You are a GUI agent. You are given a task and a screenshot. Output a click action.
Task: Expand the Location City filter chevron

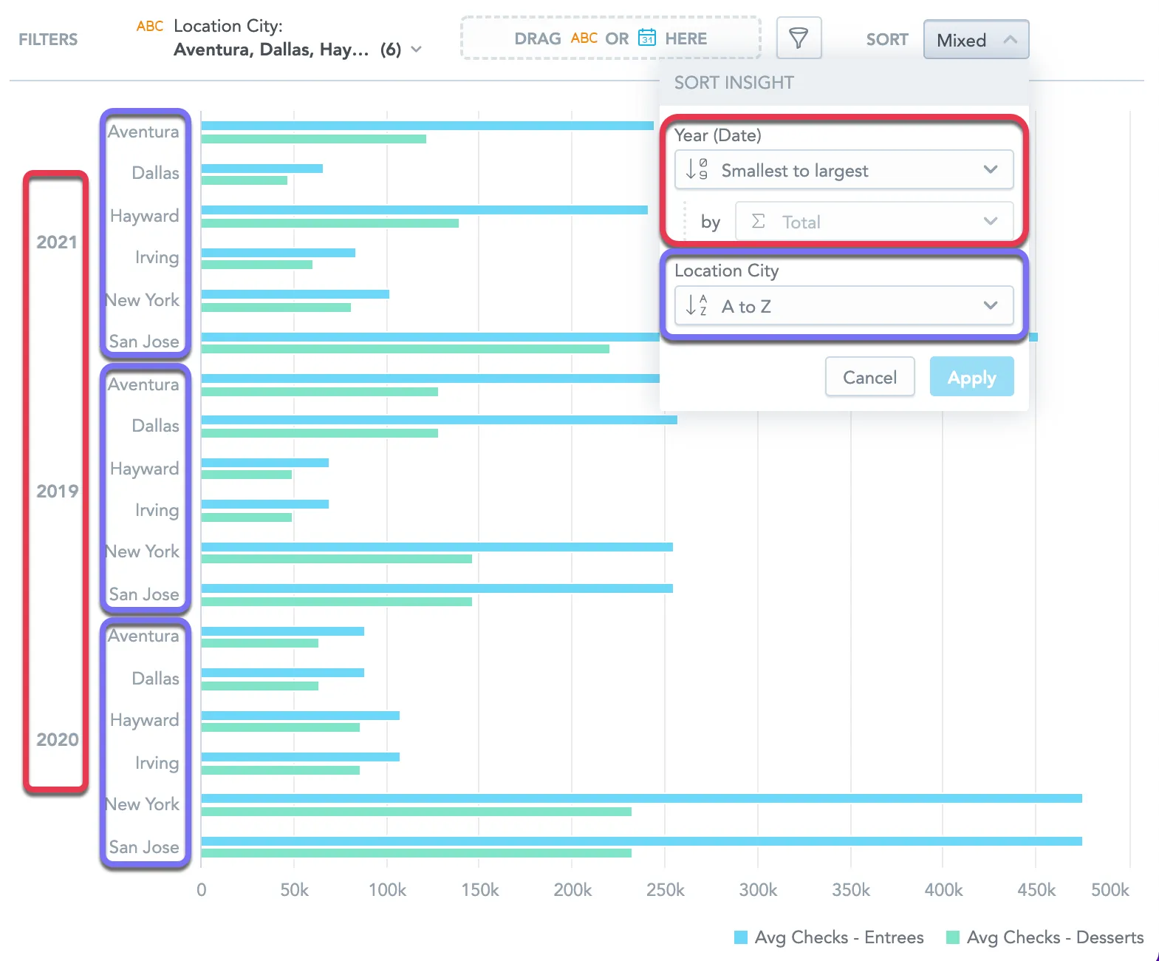pos(417,50)
